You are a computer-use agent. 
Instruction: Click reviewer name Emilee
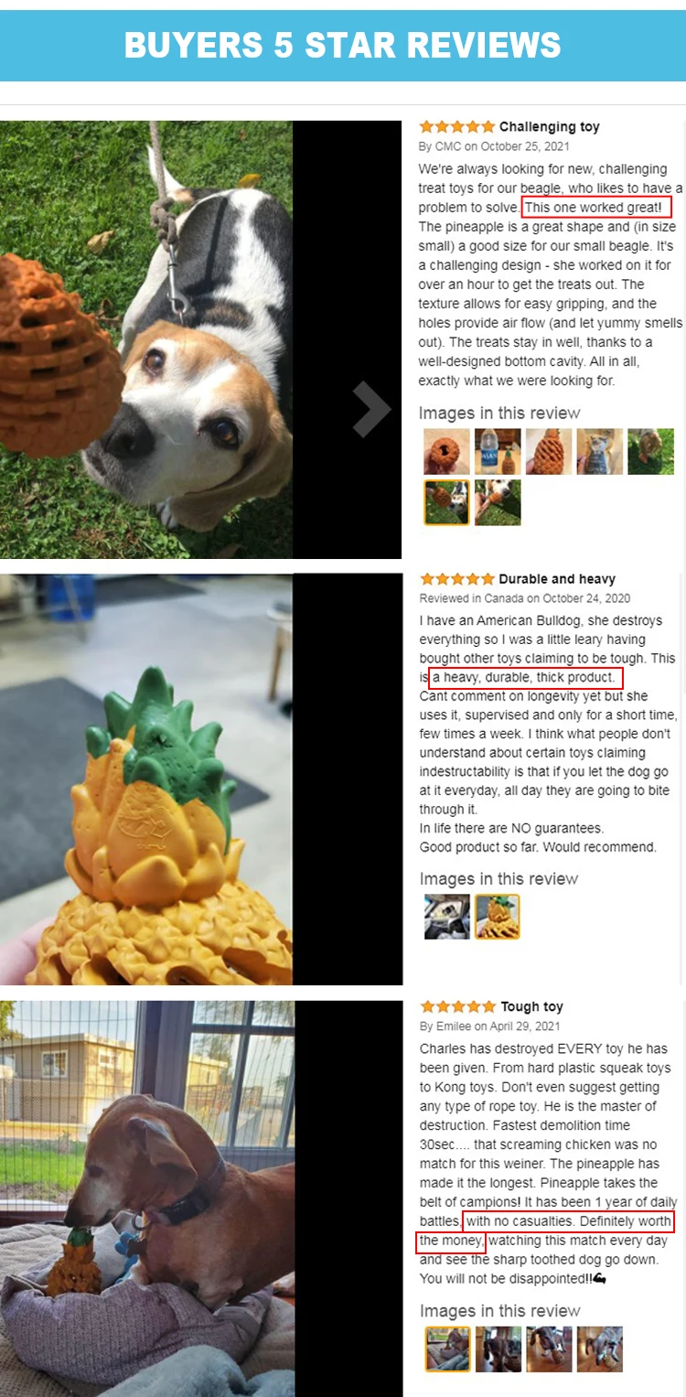pyautogui.click(x=453, y=1026)
